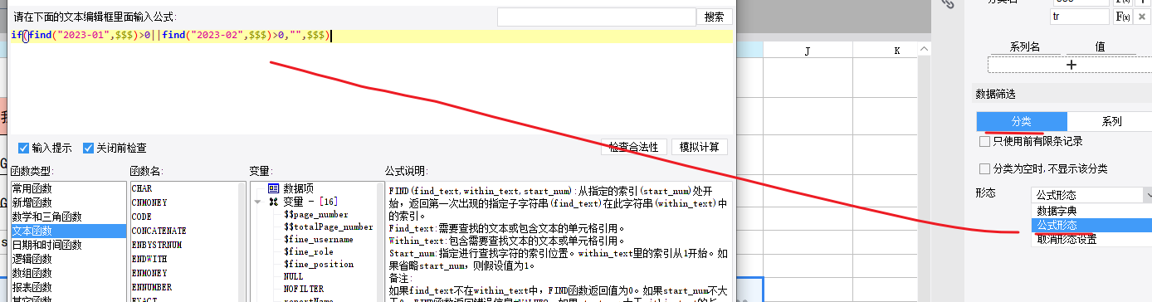The width and height of the screenshot is (1152, 302).
Task: Select the $$page_number variable
Action: tap(315, 214)
